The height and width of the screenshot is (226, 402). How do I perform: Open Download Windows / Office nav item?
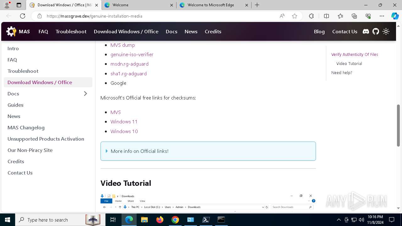(126, 31)
